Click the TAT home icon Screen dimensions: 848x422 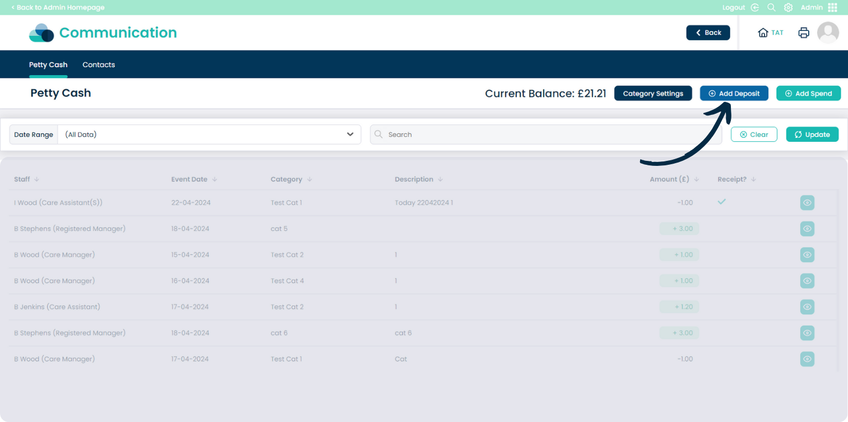tap(763, 33)
